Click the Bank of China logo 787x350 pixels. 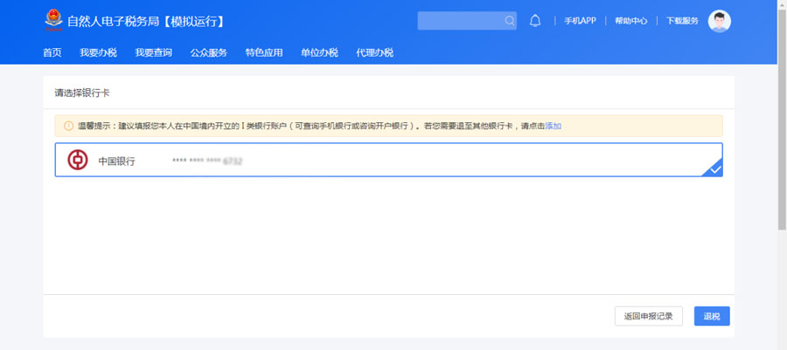(x=79, y=161)
